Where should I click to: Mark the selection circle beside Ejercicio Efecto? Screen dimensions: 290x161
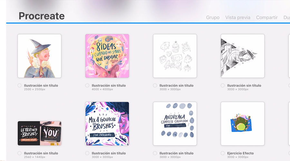pos(223,153)
